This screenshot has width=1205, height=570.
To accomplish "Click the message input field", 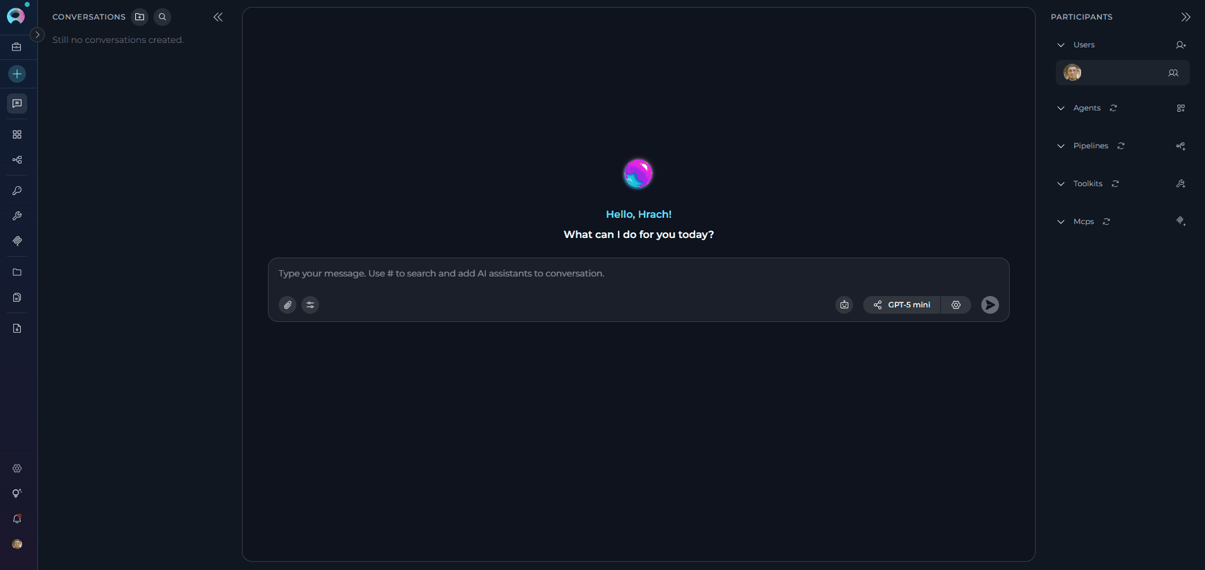I will pyautogui.click(x=632, y=273).
